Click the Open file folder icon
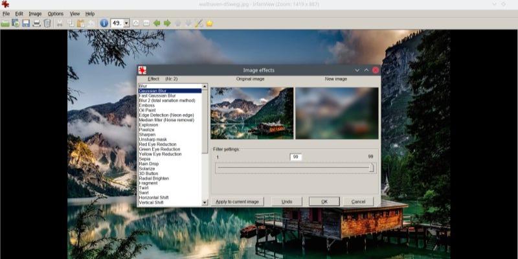This screenshot has height=259, width=518. [5, 23]
